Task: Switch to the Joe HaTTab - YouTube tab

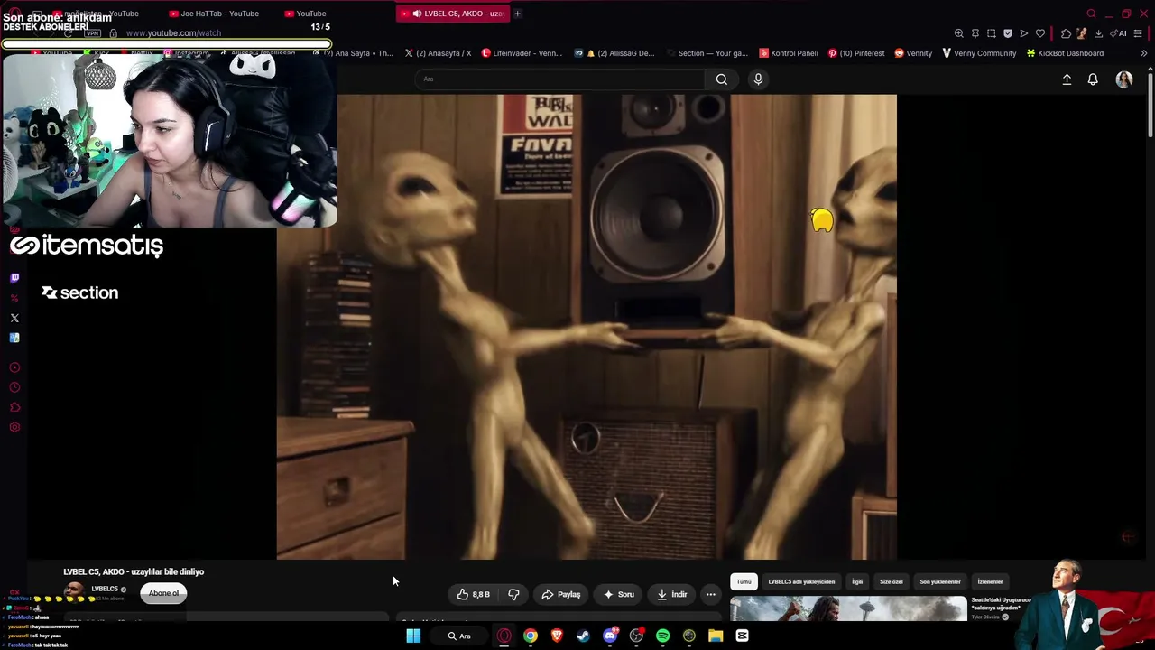Action: (x=214, y=14)
